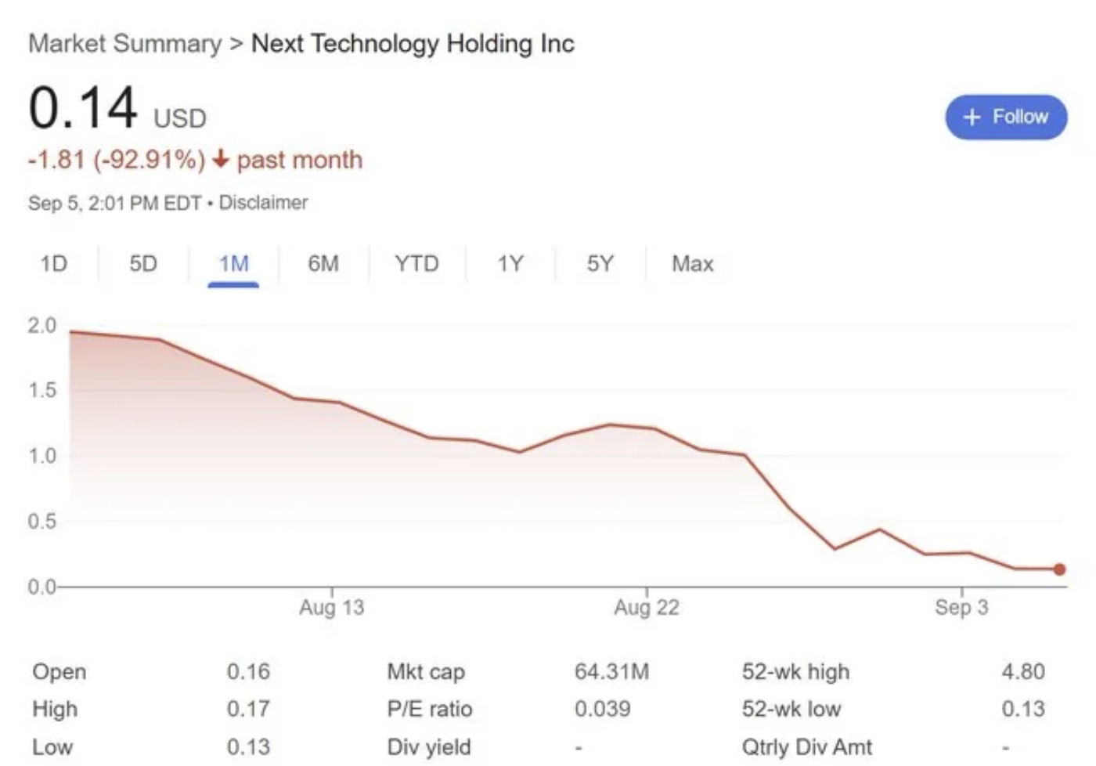1096x766 pixels.
Task: Click the red down arrow icon
Action: click(221, 160)
